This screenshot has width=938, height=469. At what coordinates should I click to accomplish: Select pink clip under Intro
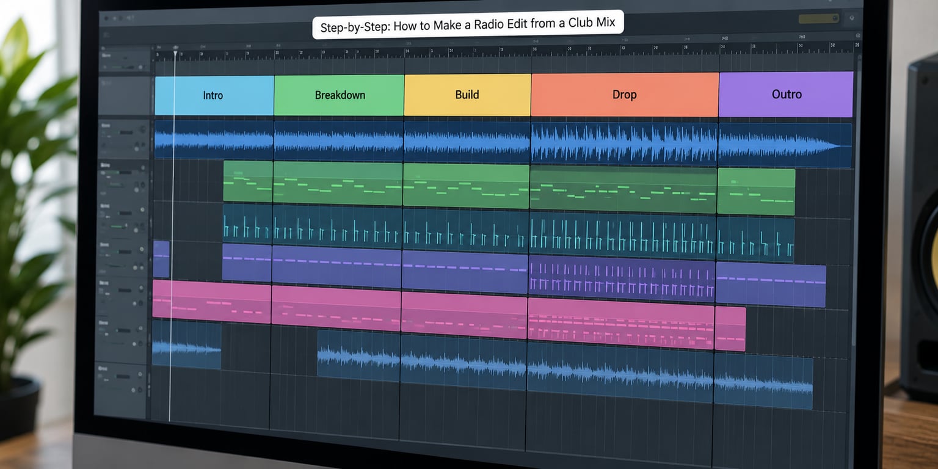point(211,302)
